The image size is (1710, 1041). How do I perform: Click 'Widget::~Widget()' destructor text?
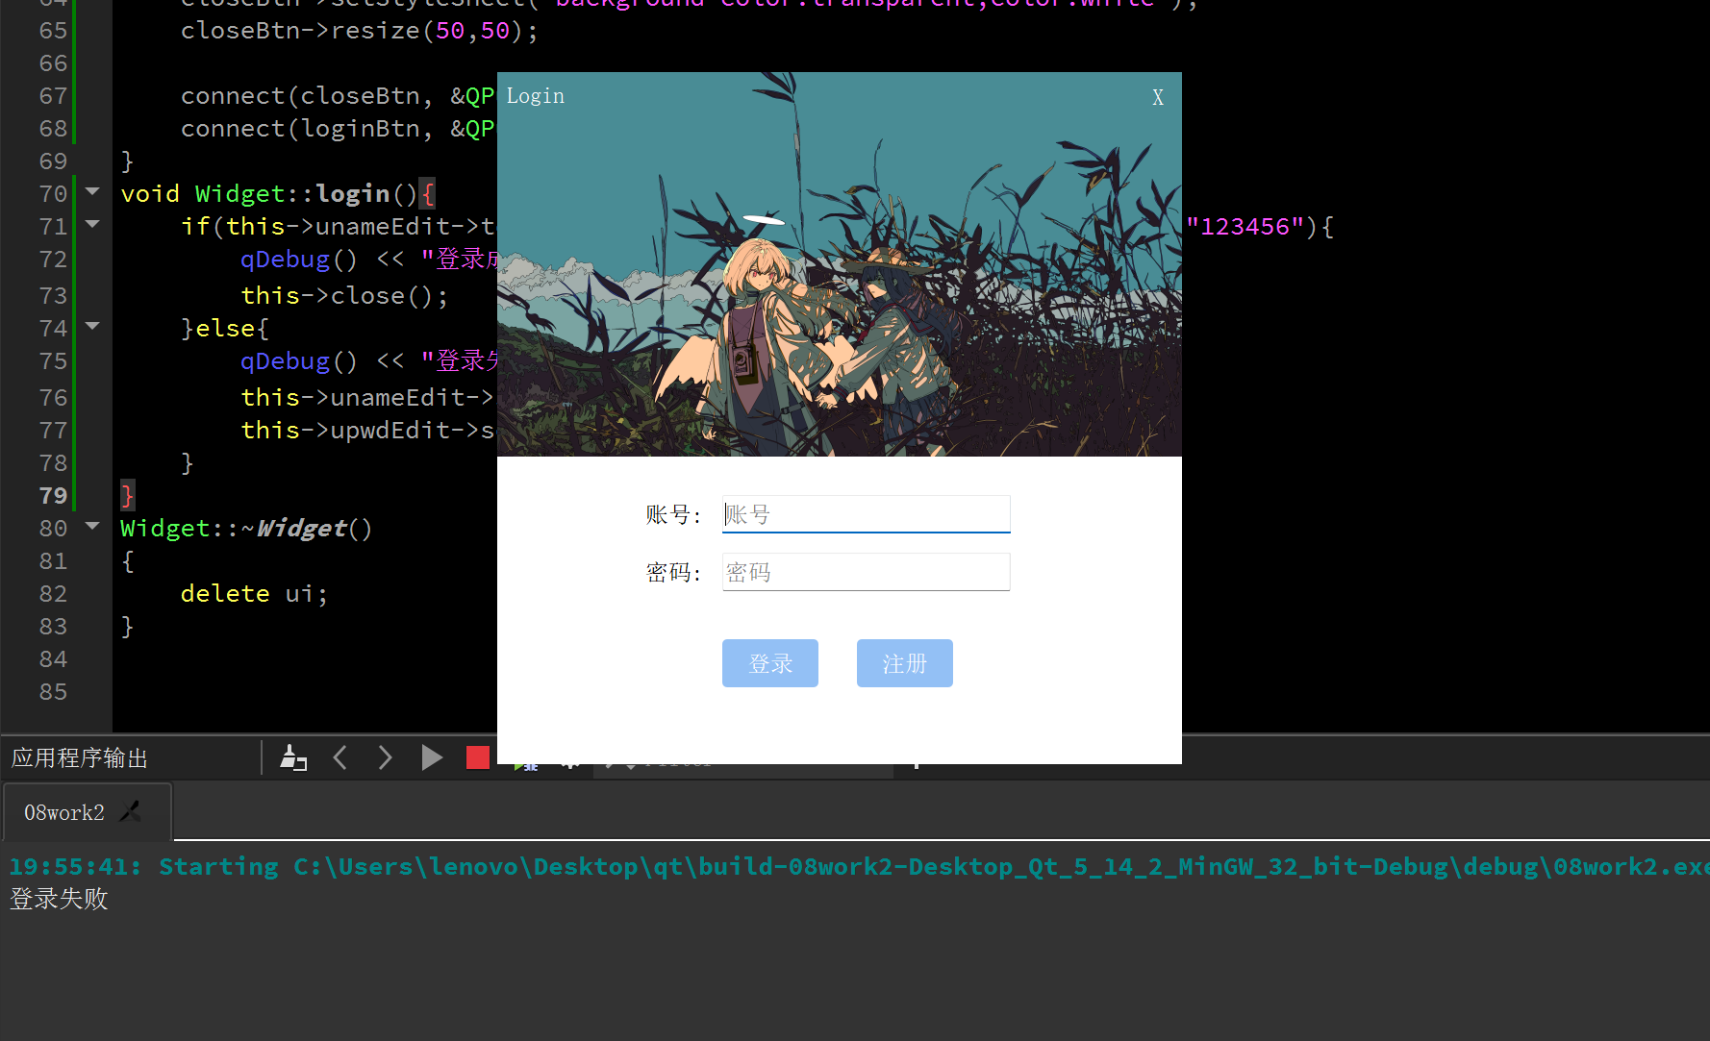(x=246, y=529)
